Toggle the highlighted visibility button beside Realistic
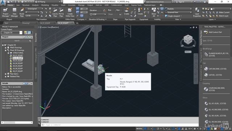 (x=162, y=9)
